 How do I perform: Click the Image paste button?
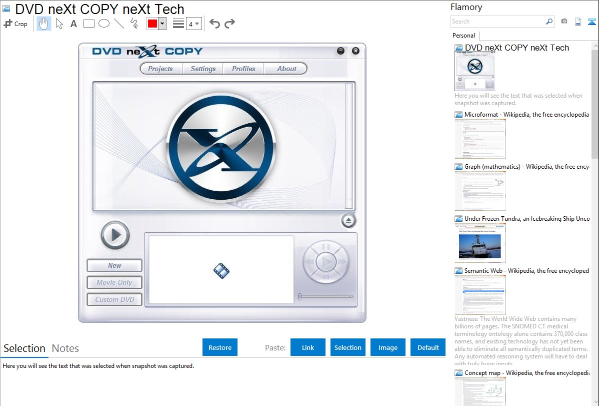coord(387,347)
